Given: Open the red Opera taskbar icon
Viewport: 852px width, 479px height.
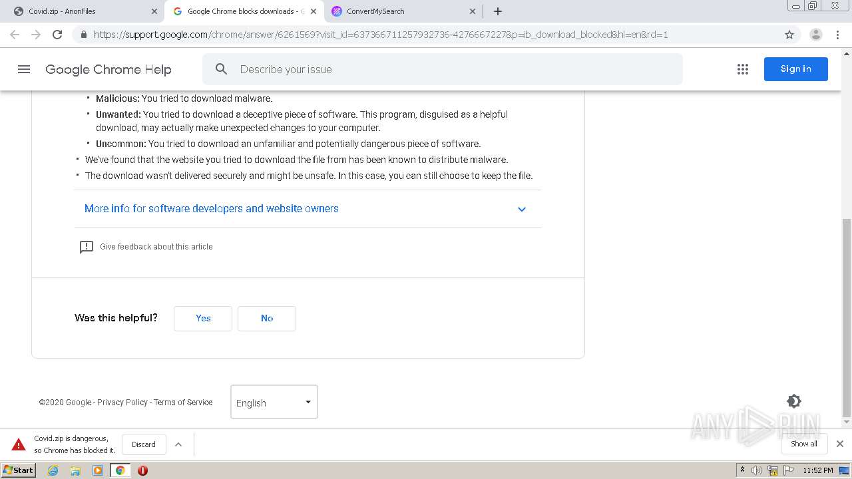Looking at the screenshot, I should [x=142, y=470].
